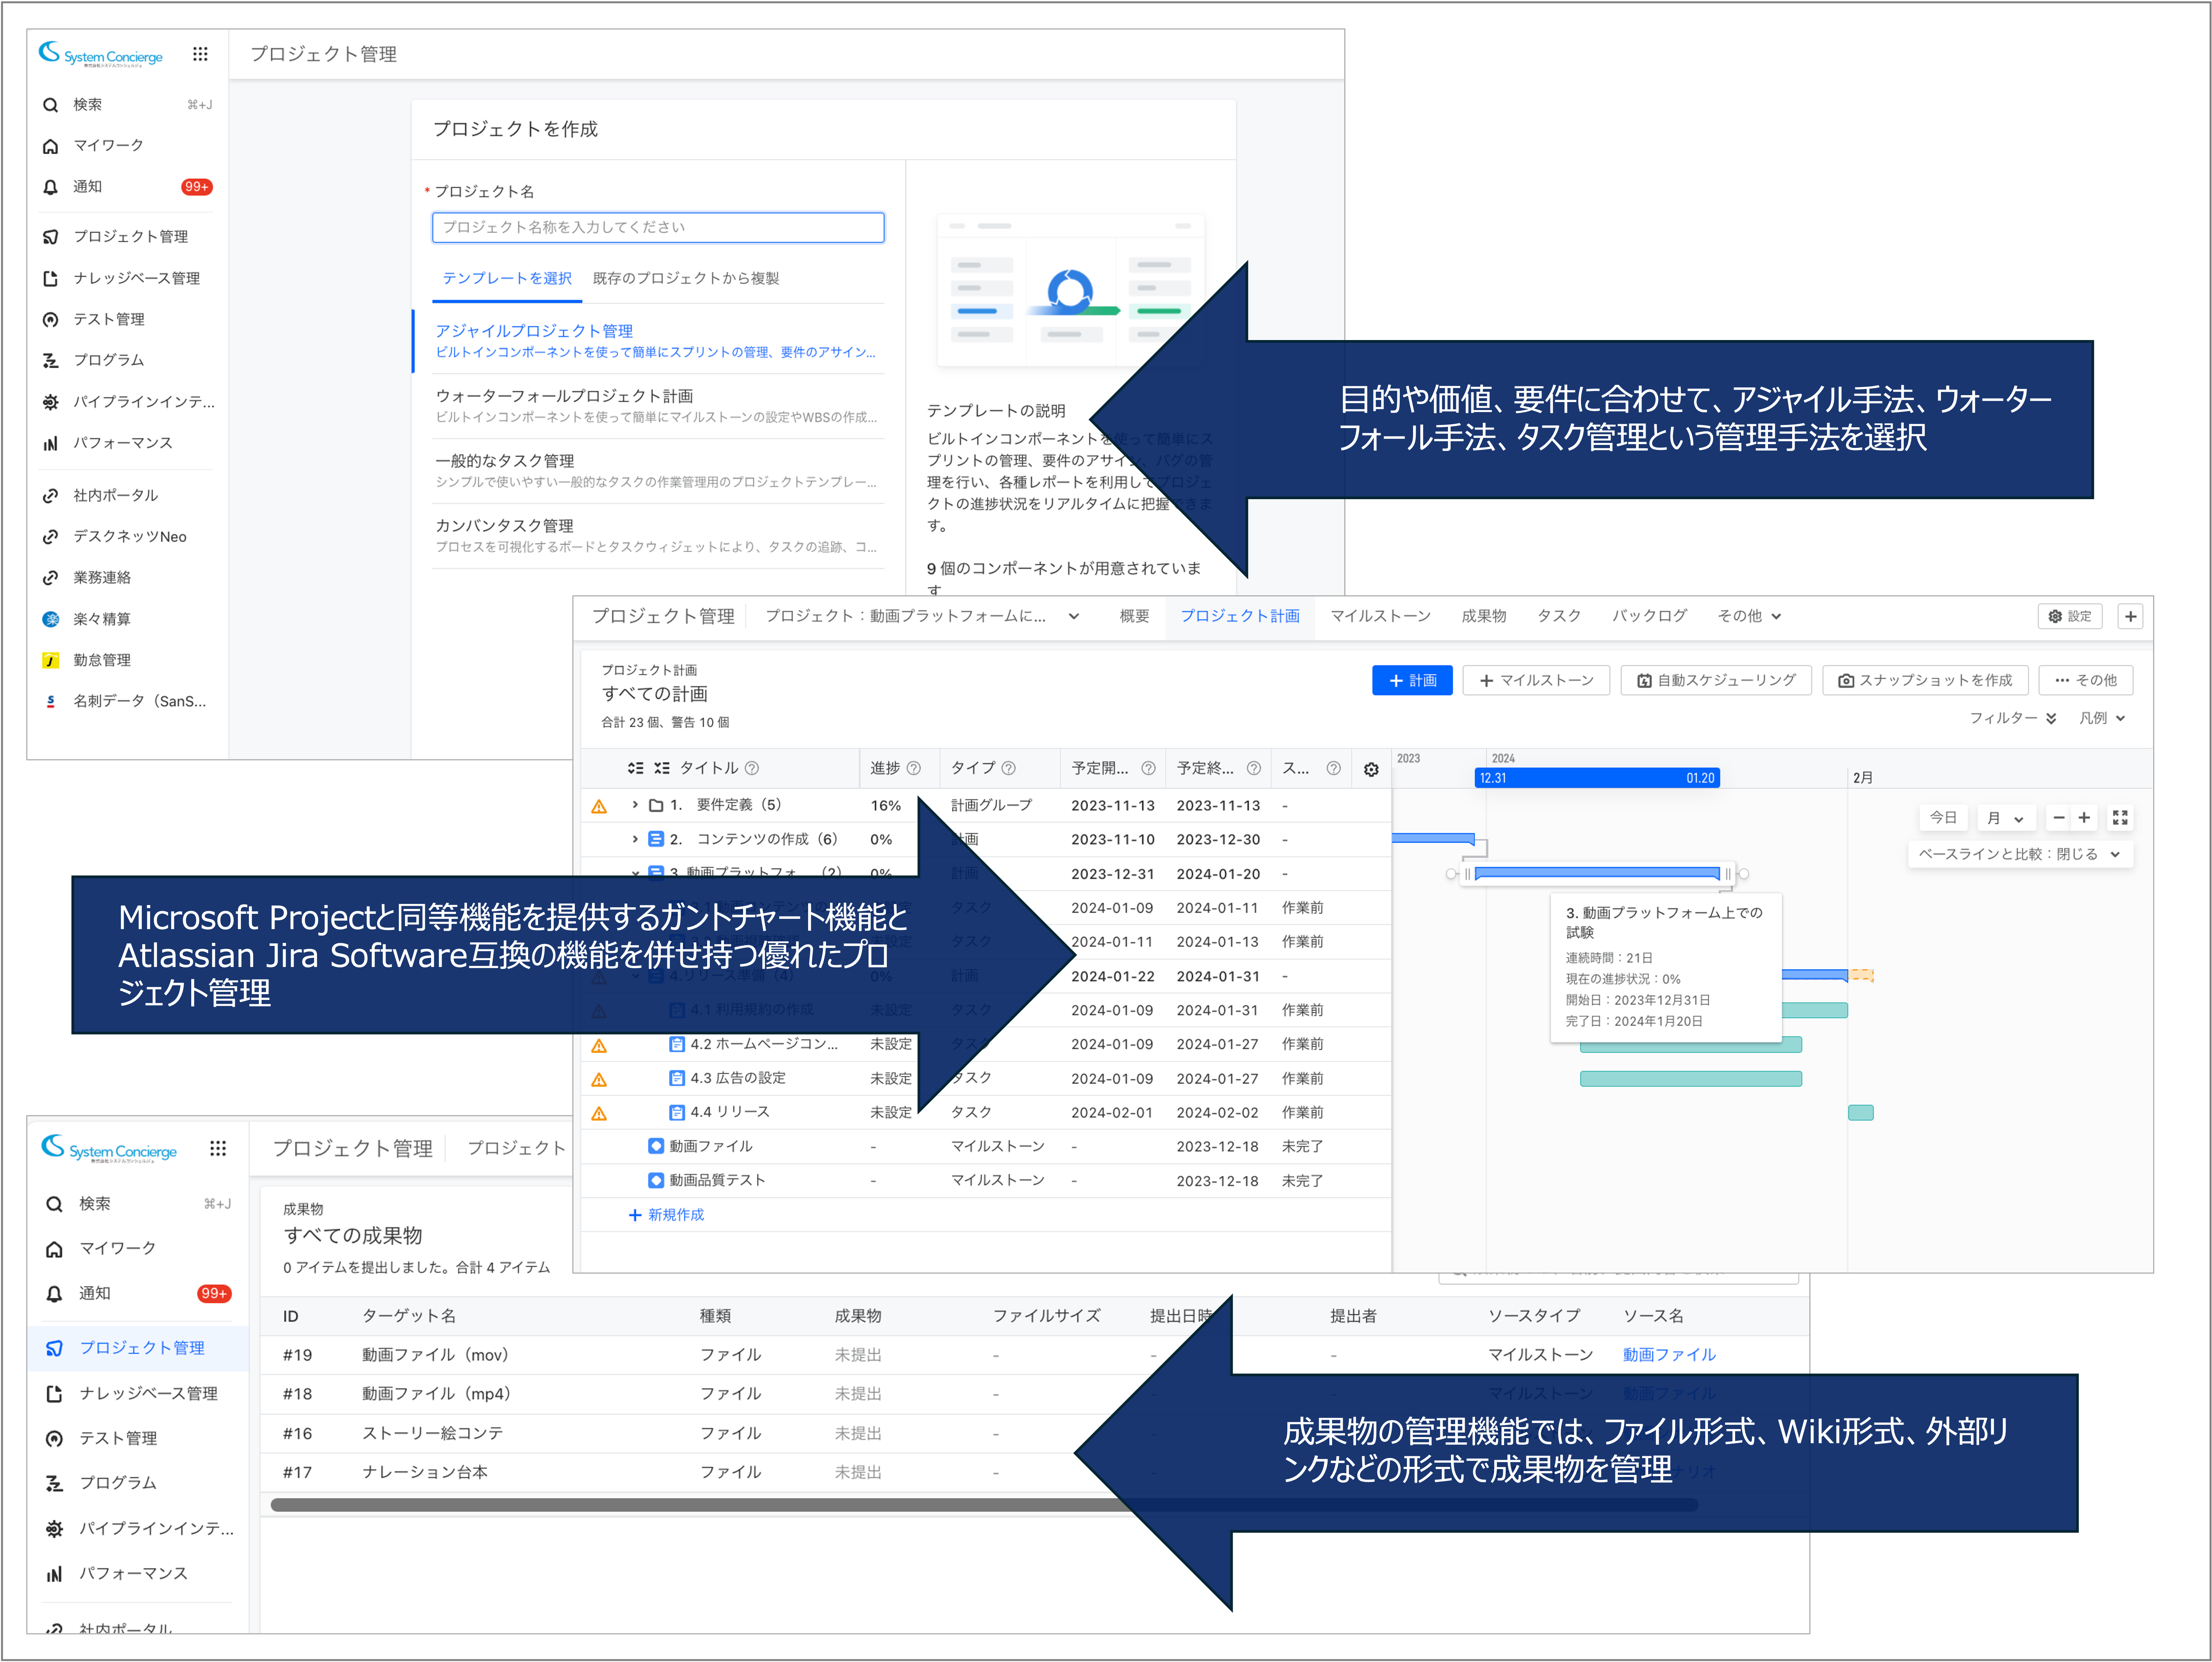Switch to 既存のプロジェクトから複製 tab
This screenshot has height=1662, width=2212.
[686, 278]
